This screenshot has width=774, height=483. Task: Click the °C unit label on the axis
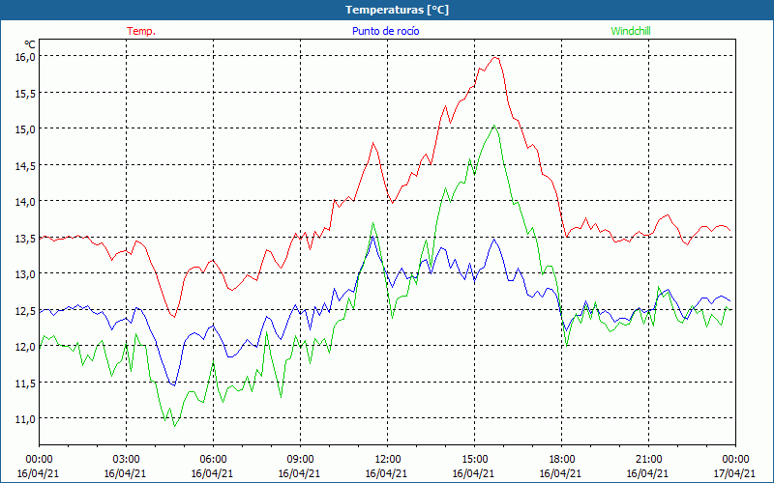click(x=30, y=44)
